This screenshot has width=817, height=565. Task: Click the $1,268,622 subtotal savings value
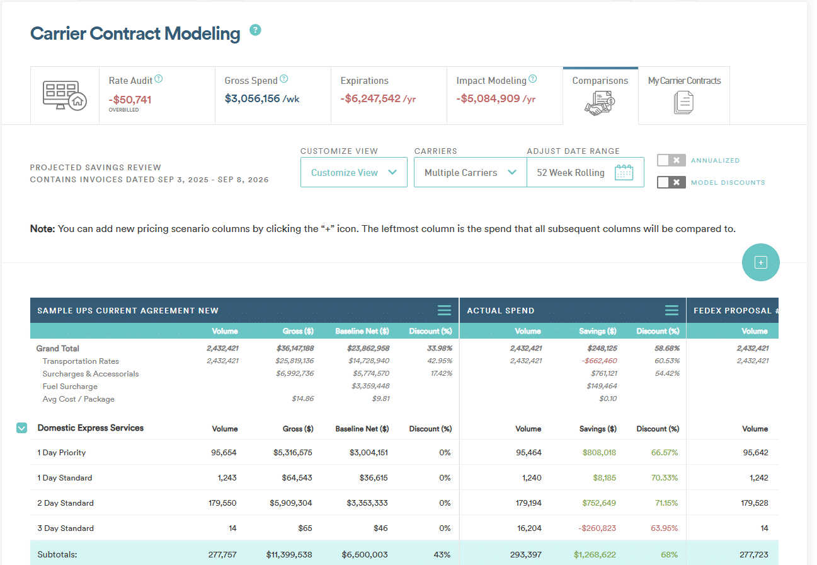(x=595, y=555)
